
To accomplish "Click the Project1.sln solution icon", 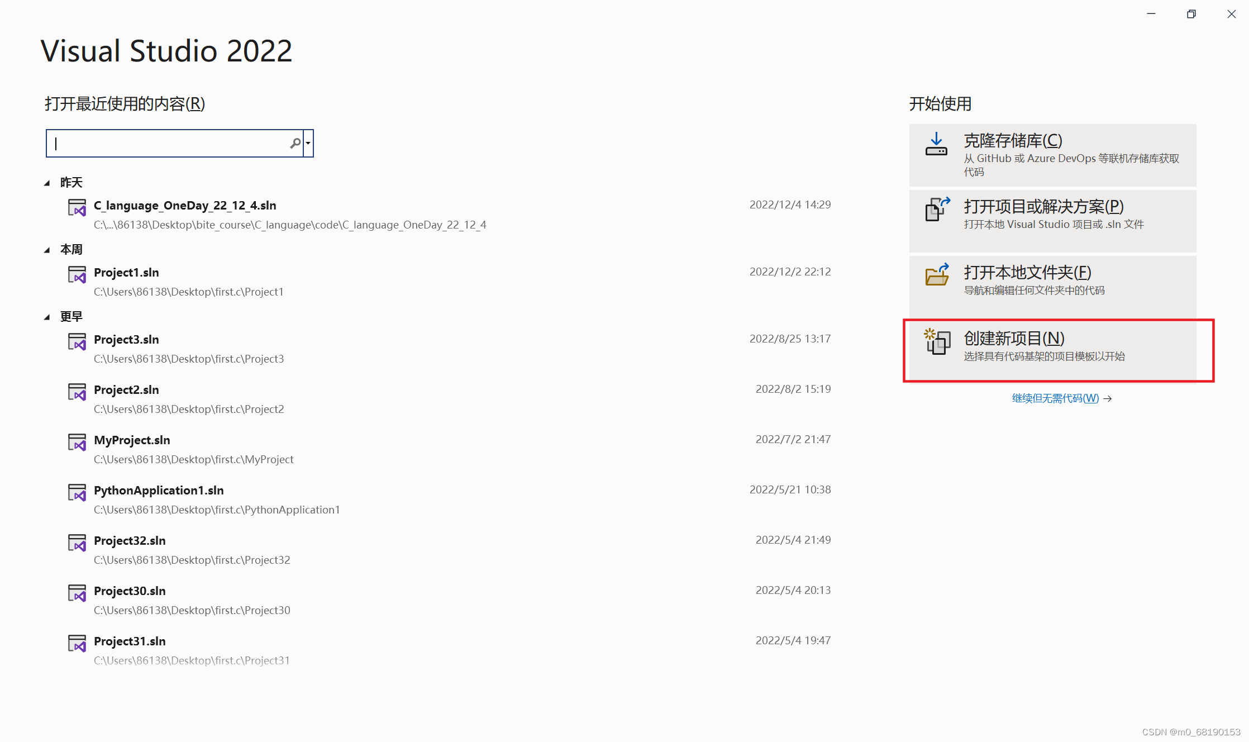I will coord(77,274).
